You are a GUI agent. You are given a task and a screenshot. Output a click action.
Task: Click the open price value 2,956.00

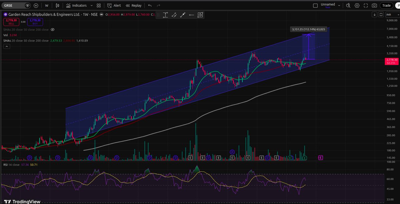point(113,15)
